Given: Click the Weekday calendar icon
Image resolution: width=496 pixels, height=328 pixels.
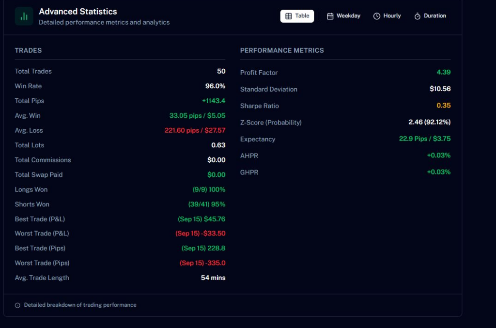Looking at the screenshot, I should tap(330, 16).
